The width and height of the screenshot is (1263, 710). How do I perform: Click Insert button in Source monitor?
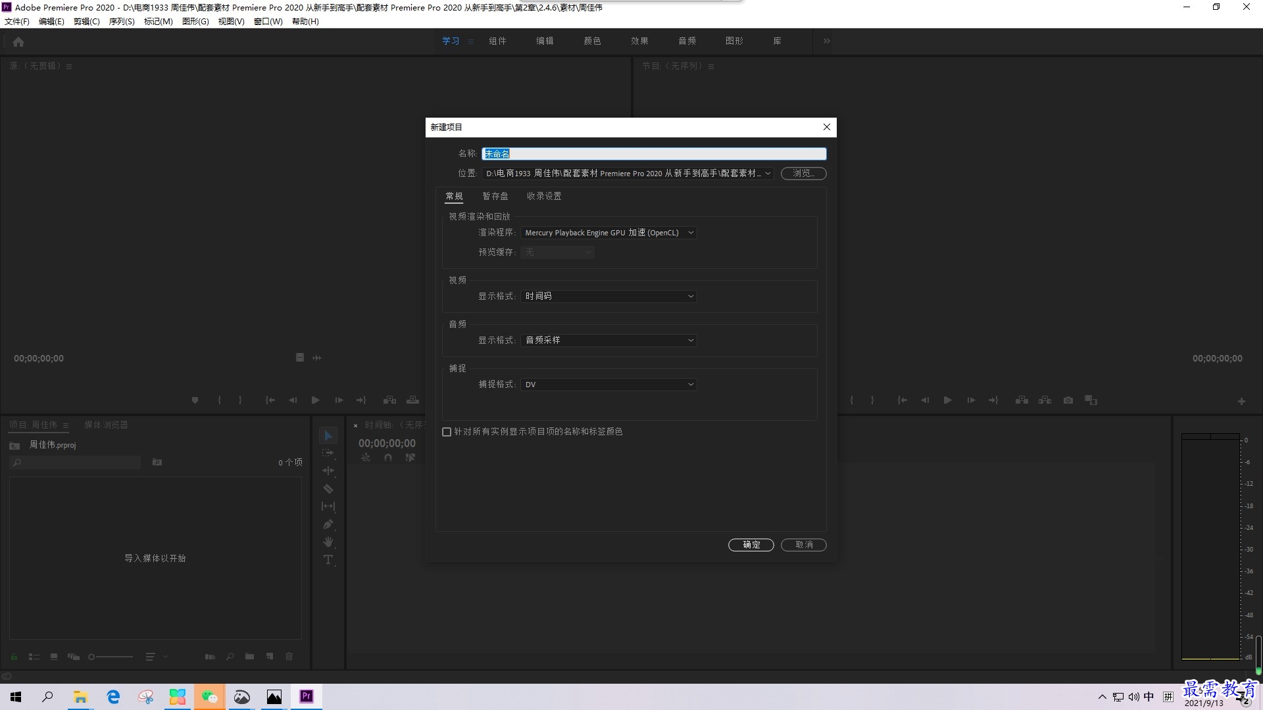click(389, 400)
